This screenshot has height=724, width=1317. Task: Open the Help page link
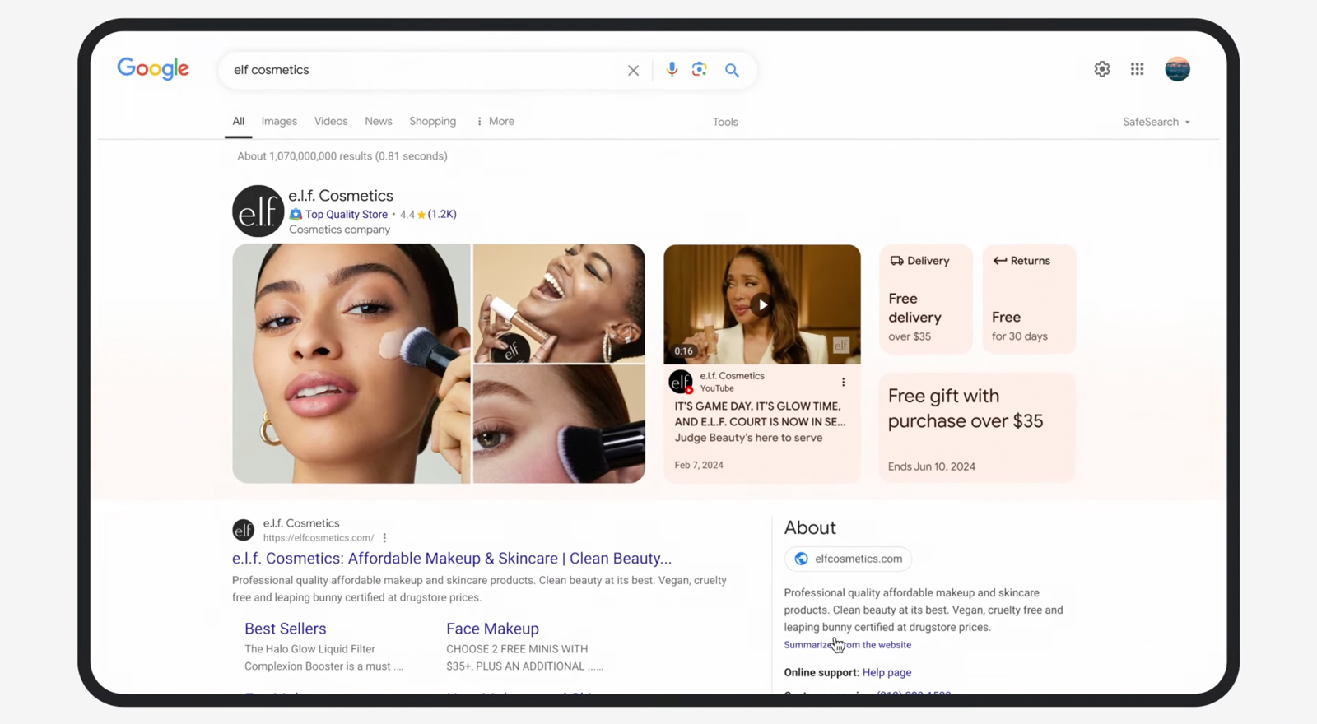pos(887,672)
